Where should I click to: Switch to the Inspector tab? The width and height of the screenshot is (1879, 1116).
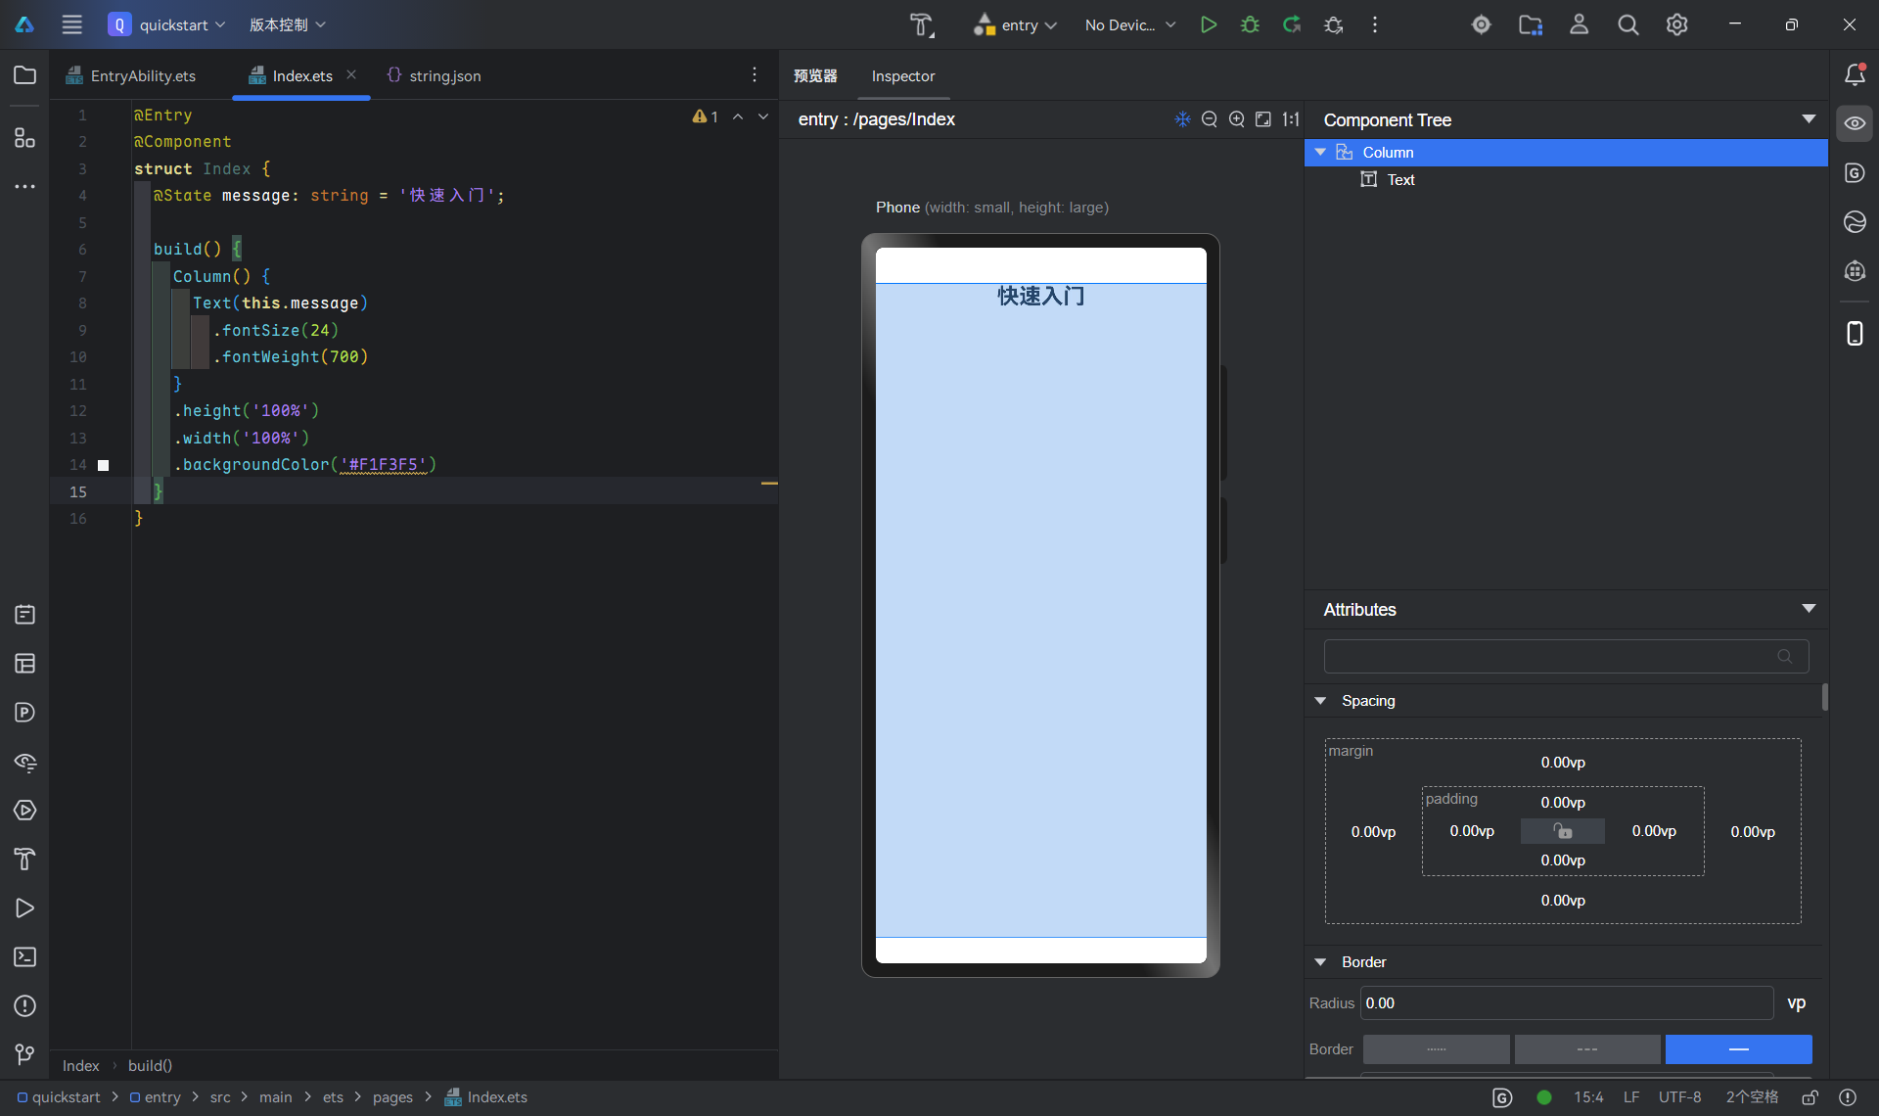902,75
